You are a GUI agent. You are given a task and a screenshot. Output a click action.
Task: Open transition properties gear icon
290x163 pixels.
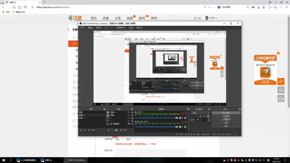208,116
